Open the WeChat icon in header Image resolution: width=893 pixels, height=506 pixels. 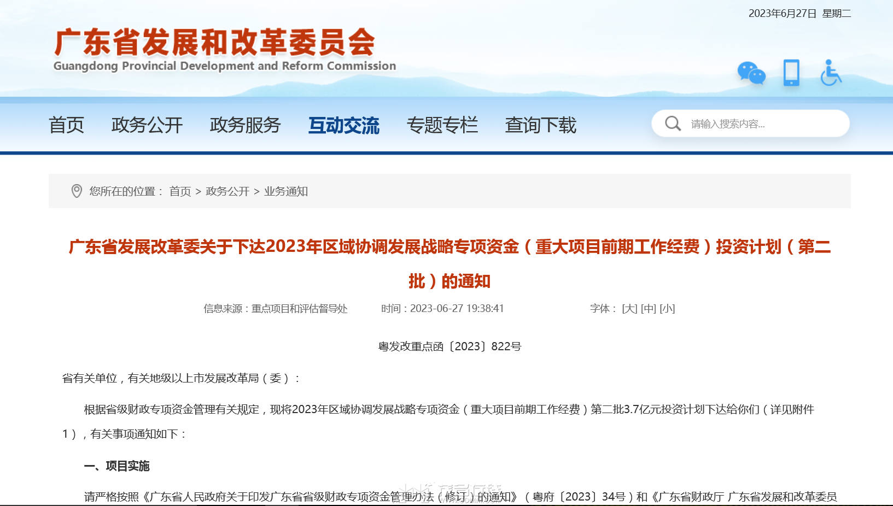click(751, 73)
